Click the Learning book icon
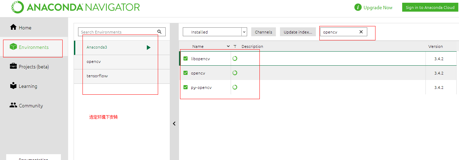This screenshot has height=160, width=459. 13,86
